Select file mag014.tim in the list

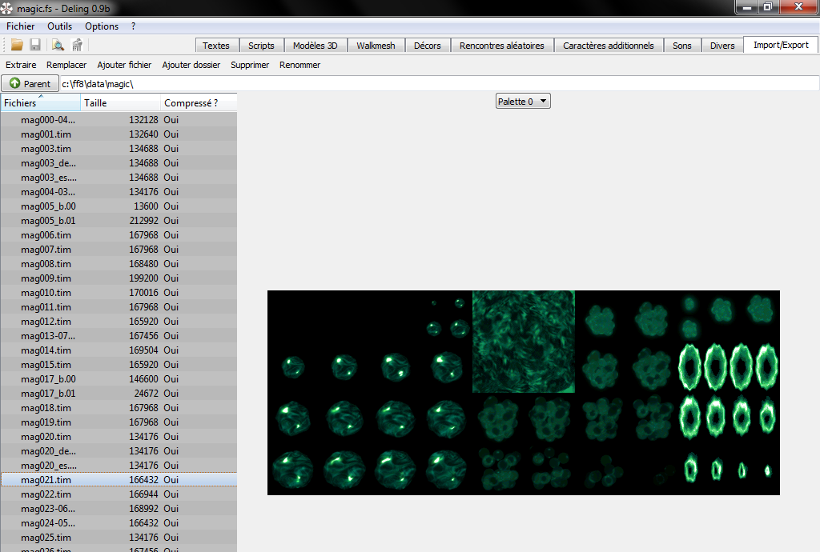point(119,350)
